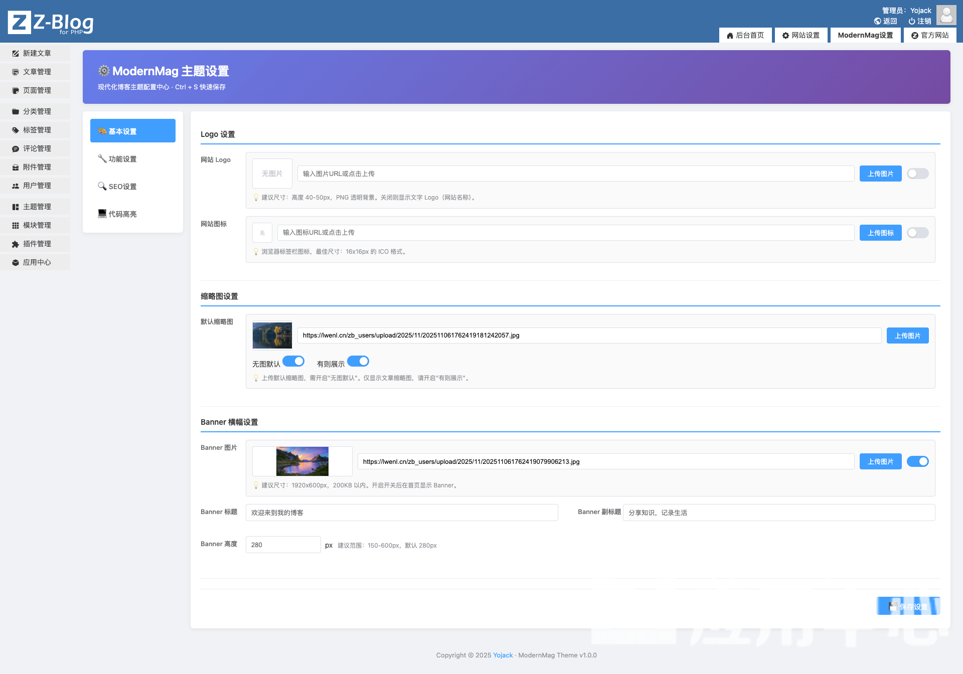Click the default thumbnail preview image

coord(272,335)
